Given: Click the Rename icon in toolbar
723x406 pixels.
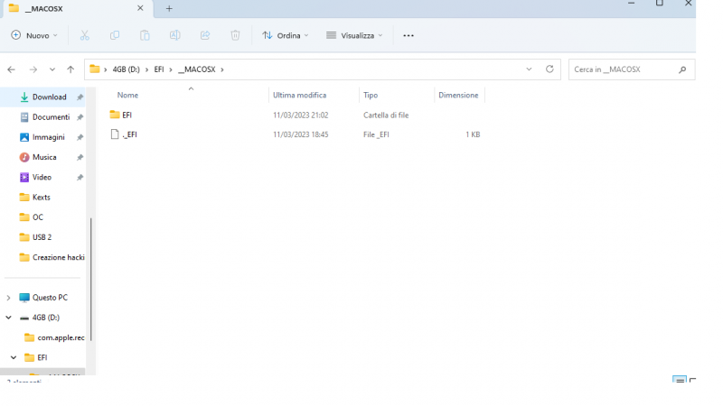Looking at the screenshot, I should point(174,35).
